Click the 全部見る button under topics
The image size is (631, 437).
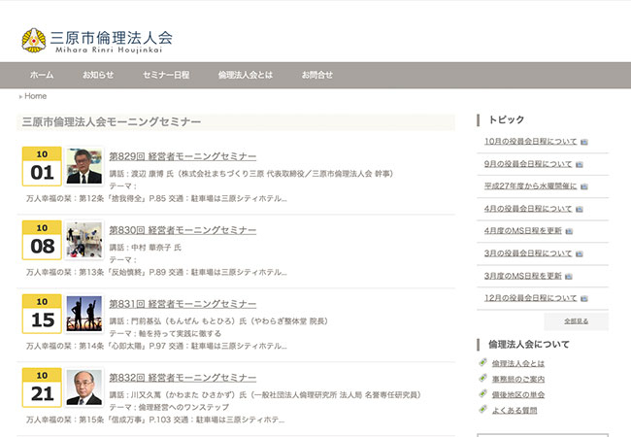(x=577, y=321)
